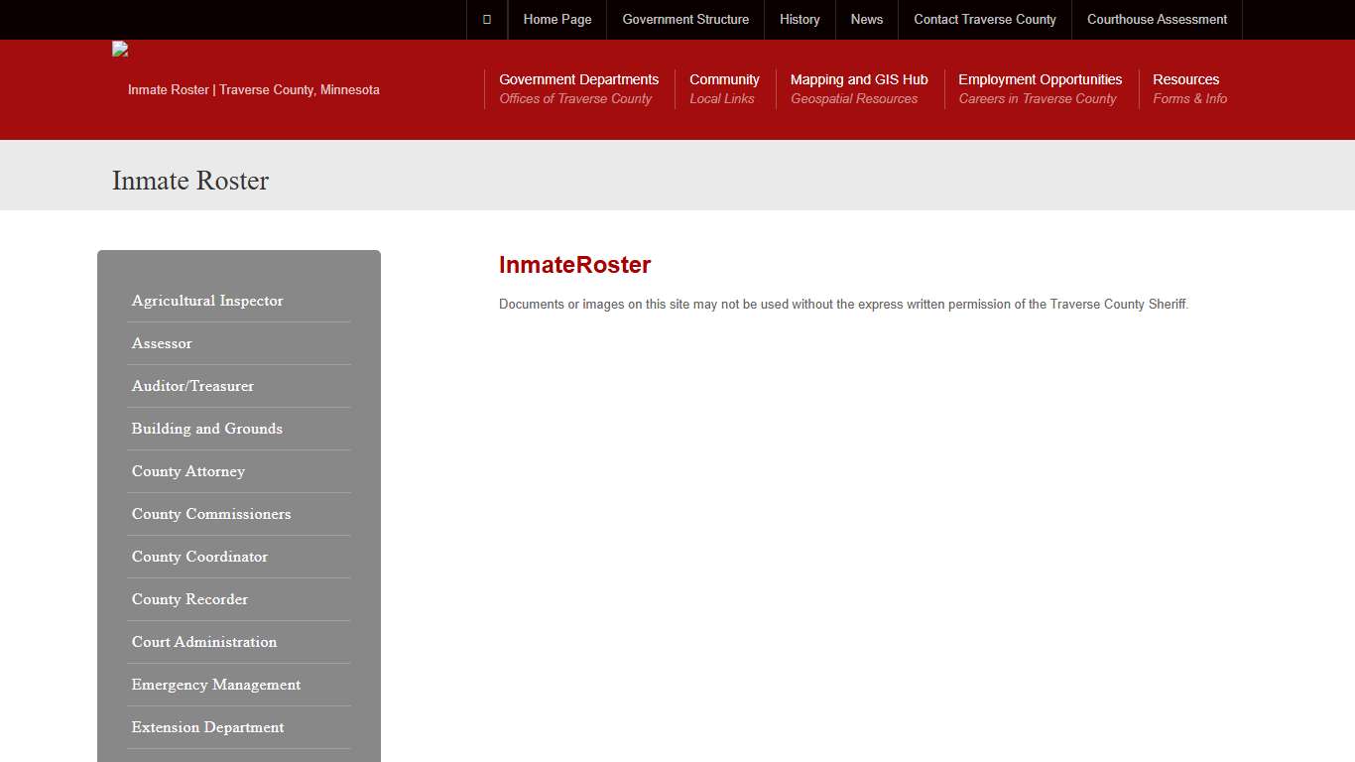The height and width of the screenshot is (762, 1355).
Task: Open Agricultural Inspector in sidebar
Action: tap(207, 301)
